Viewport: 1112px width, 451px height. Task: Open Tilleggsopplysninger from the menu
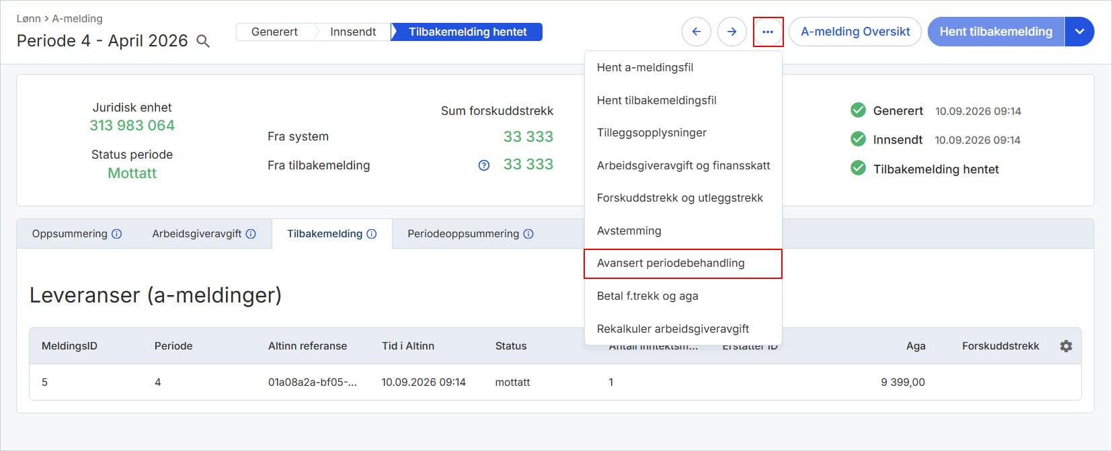(683, 132)
